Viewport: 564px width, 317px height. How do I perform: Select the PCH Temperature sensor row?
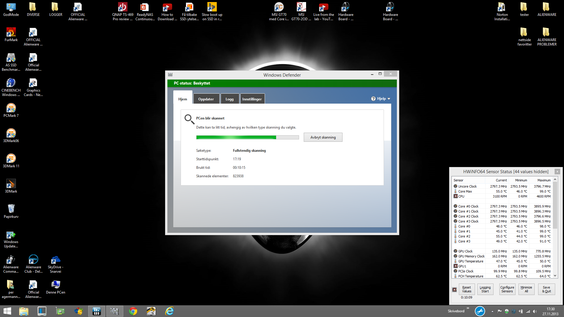pos(502,276)
